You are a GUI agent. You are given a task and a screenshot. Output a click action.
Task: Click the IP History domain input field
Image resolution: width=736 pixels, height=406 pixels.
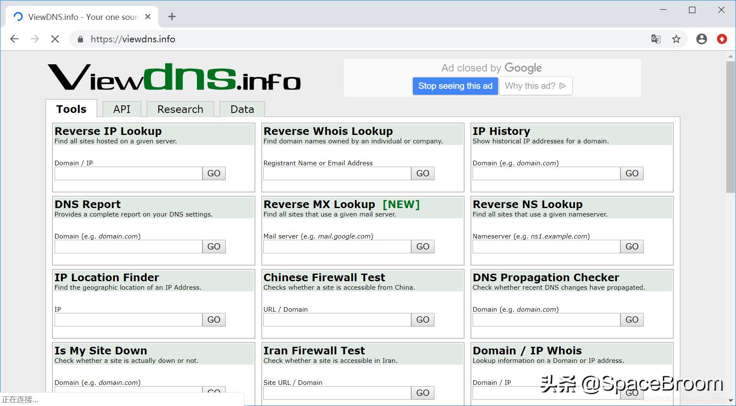coord(546,173)
